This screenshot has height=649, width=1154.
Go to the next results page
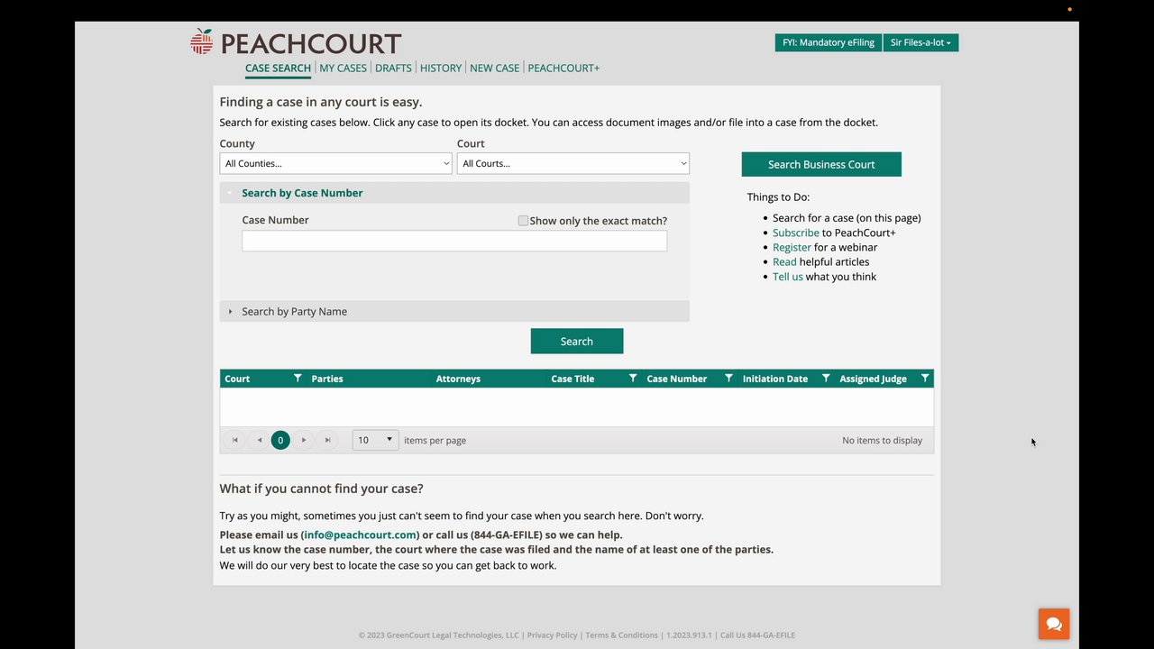[x=304, y=440]
